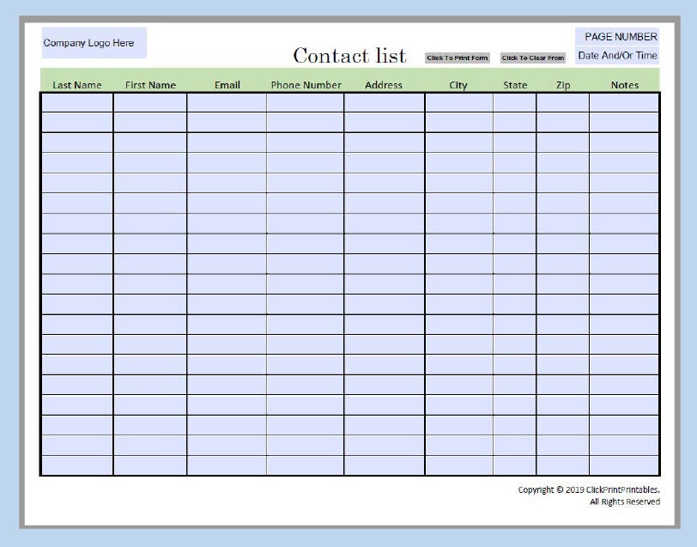Image resolution: width=697 pixels, height=547 pixels.
Task: Click the Copyright 2019 ClickPrintPrintables text
Action: [x=589, y=489]
